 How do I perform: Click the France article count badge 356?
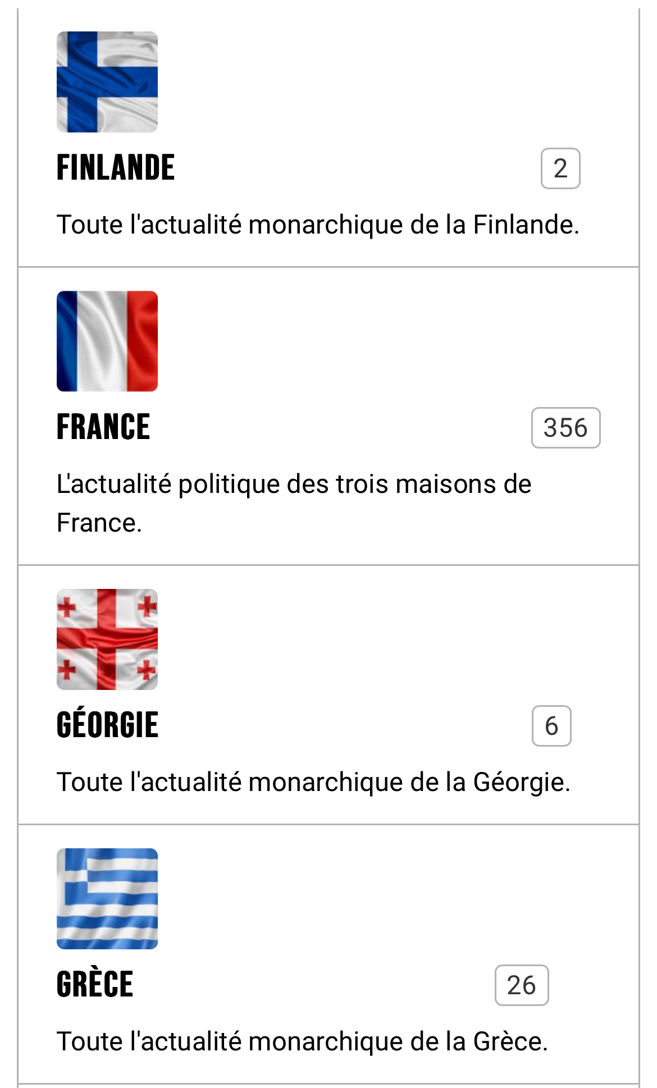point(565,428)
